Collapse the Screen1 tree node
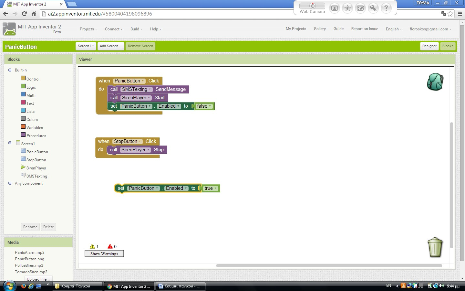 tap(10, 143)
